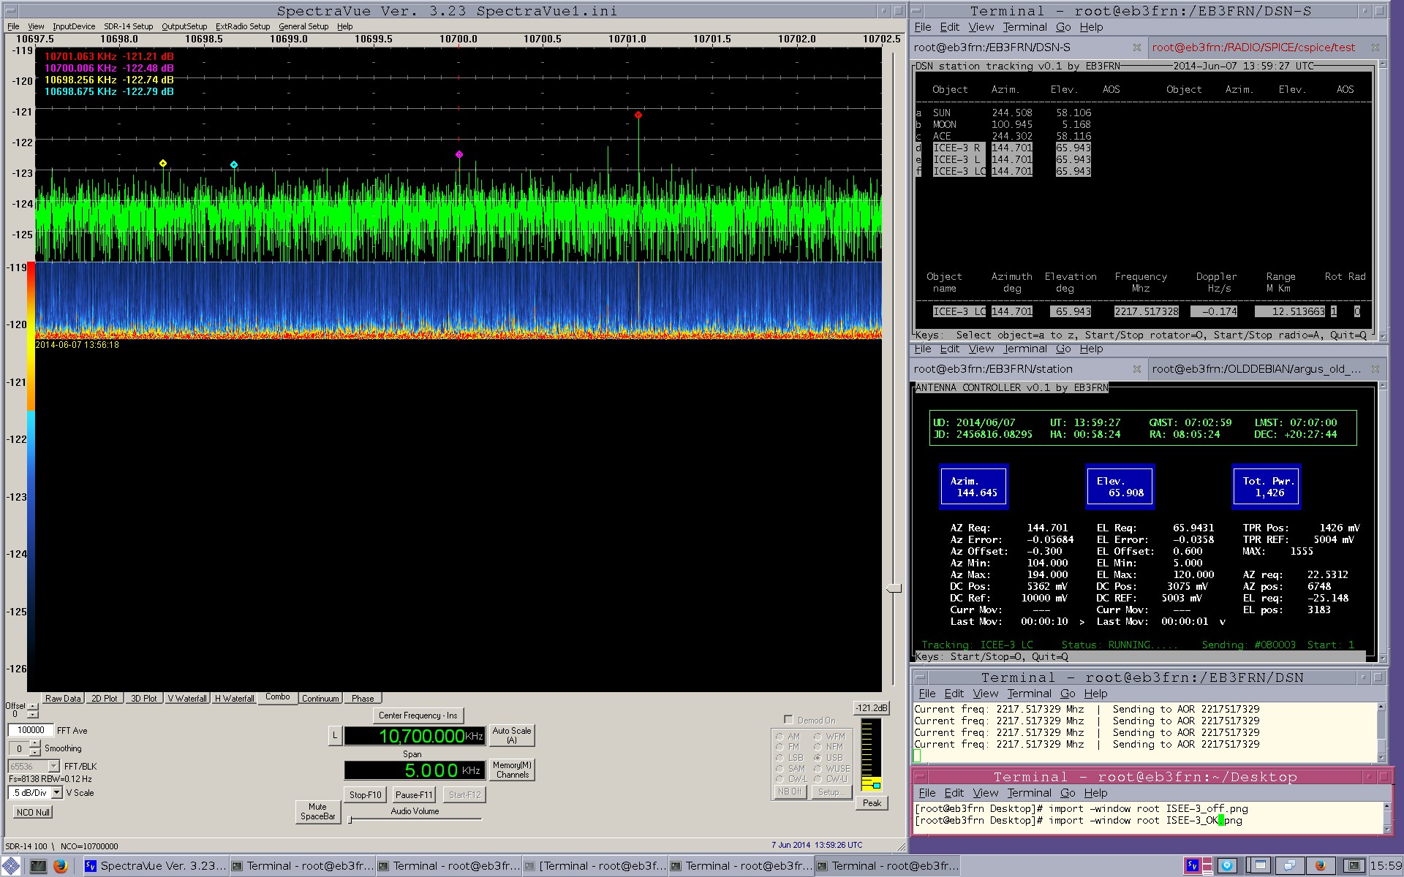Increase the Smoothing stepper value
The image size is (1404, 877).
tap(34, 744)
